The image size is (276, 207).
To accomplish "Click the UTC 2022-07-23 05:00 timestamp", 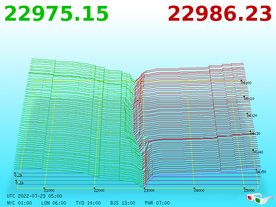I will [x=34, y=196].
